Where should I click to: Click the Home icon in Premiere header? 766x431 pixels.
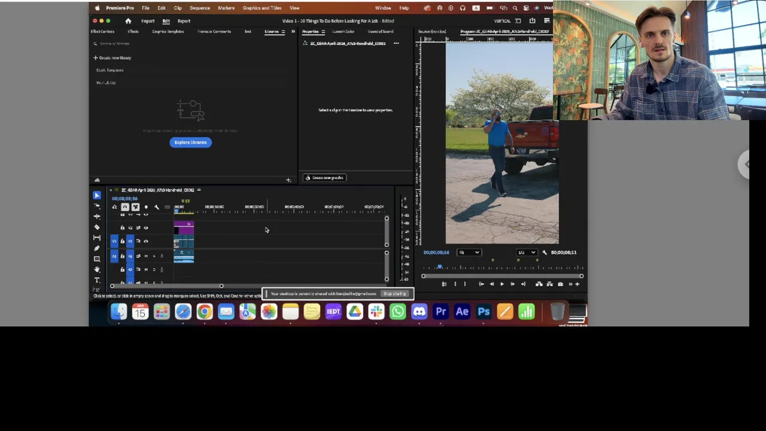click(128, 21)
